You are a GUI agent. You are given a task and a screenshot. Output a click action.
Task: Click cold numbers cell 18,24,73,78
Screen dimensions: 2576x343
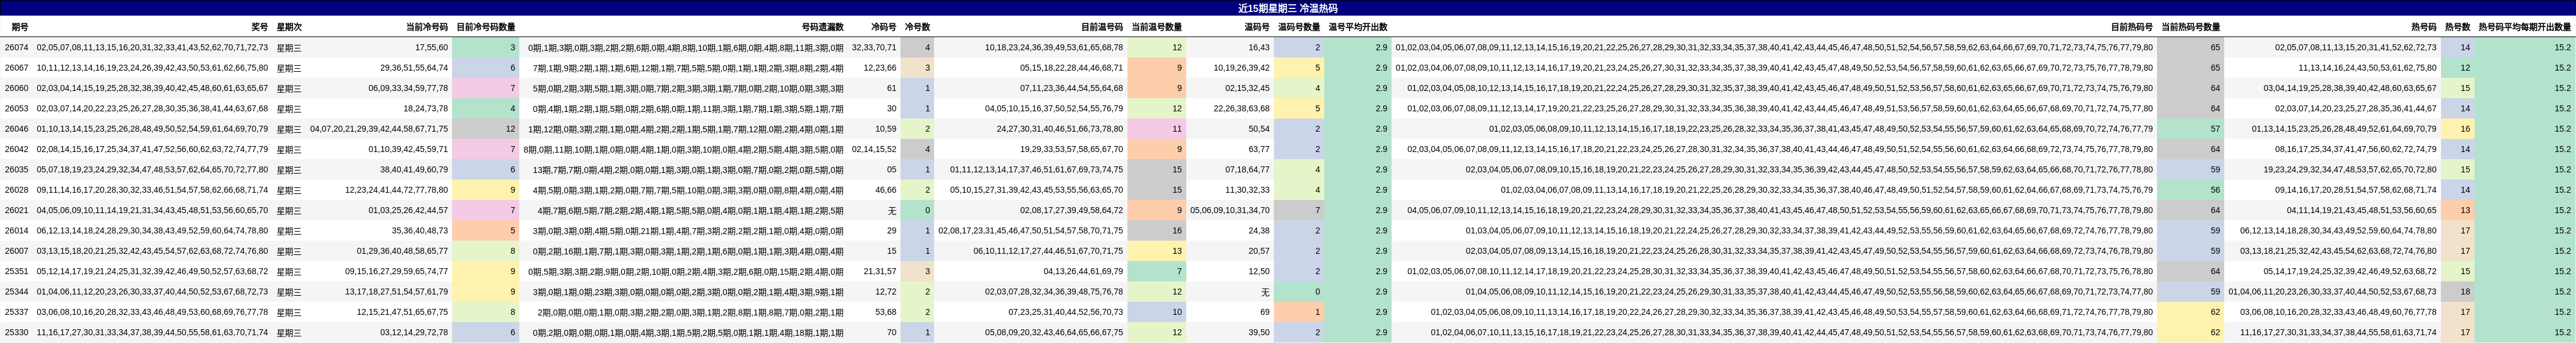(x=426, y=109)
